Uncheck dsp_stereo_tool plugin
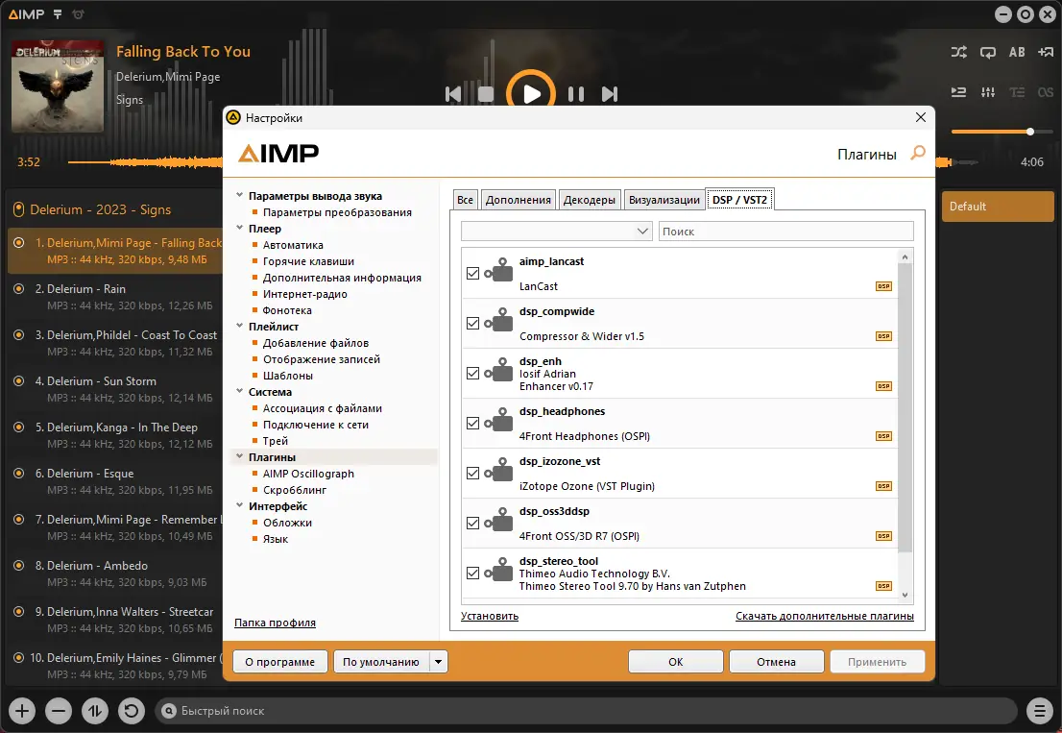 [x=472, y=573]
